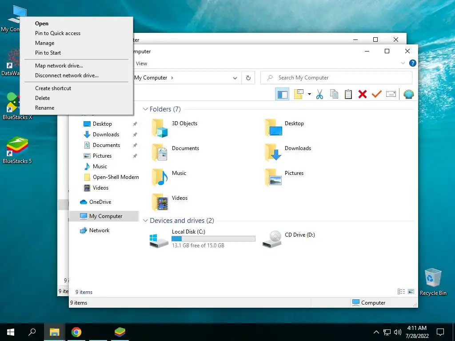The height and width of the screenshot is (341, 455).
Task: Show hidden system tray icons
Action: (x=376, y=332)
